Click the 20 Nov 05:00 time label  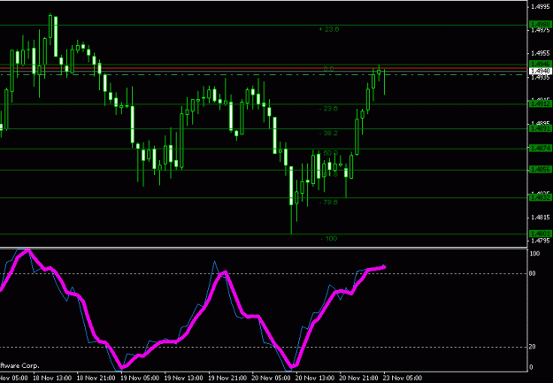[x=272, y=378]
